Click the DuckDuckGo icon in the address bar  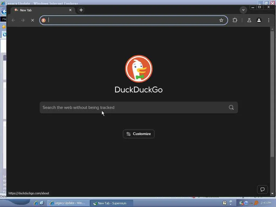pos(43,20)
